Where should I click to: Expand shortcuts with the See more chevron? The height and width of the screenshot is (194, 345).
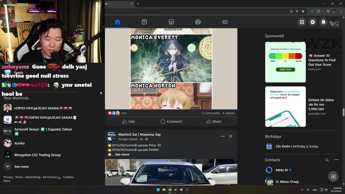[8, 167]
